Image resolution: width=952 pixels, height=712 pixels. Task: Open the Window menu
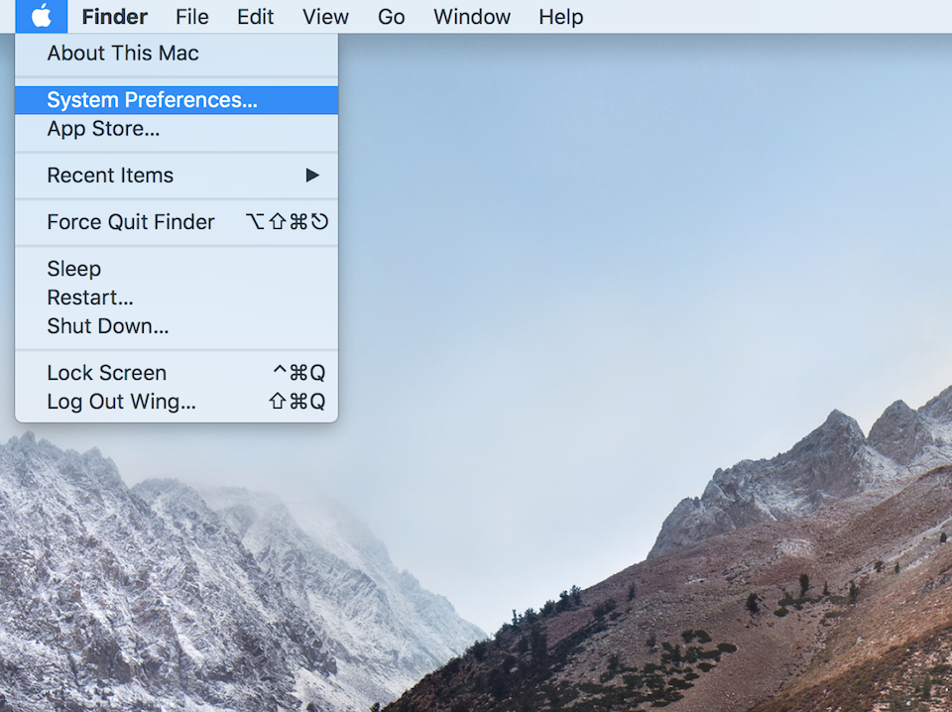(x=472, y=17)
